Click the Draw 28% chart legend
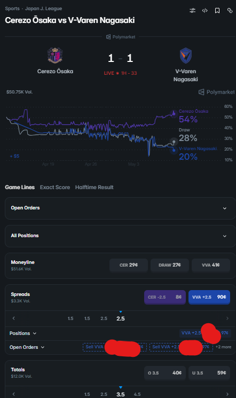Screen dimensions: 236x398 [188, 135]
